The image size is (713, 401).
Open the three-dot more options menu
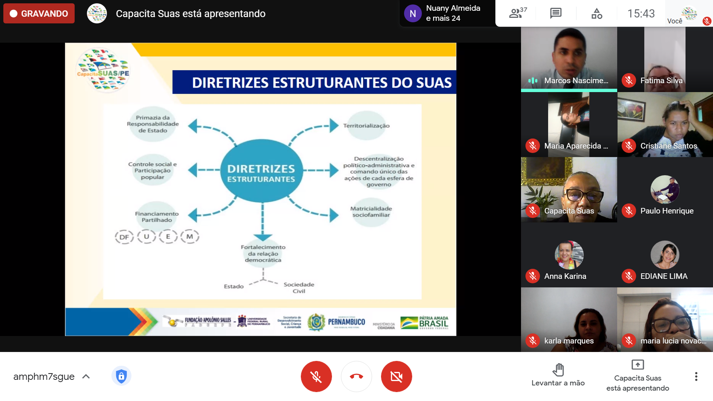696,376
